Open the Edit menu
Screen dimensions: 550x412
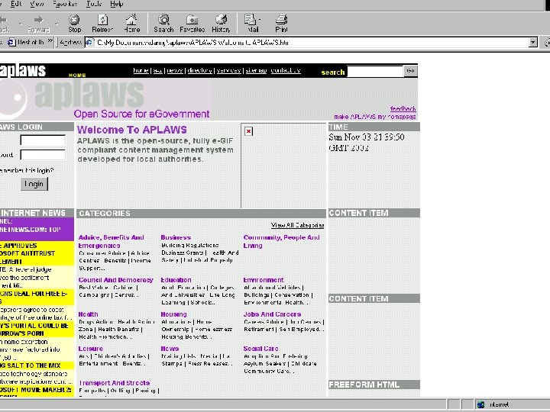tap(16, 4)
